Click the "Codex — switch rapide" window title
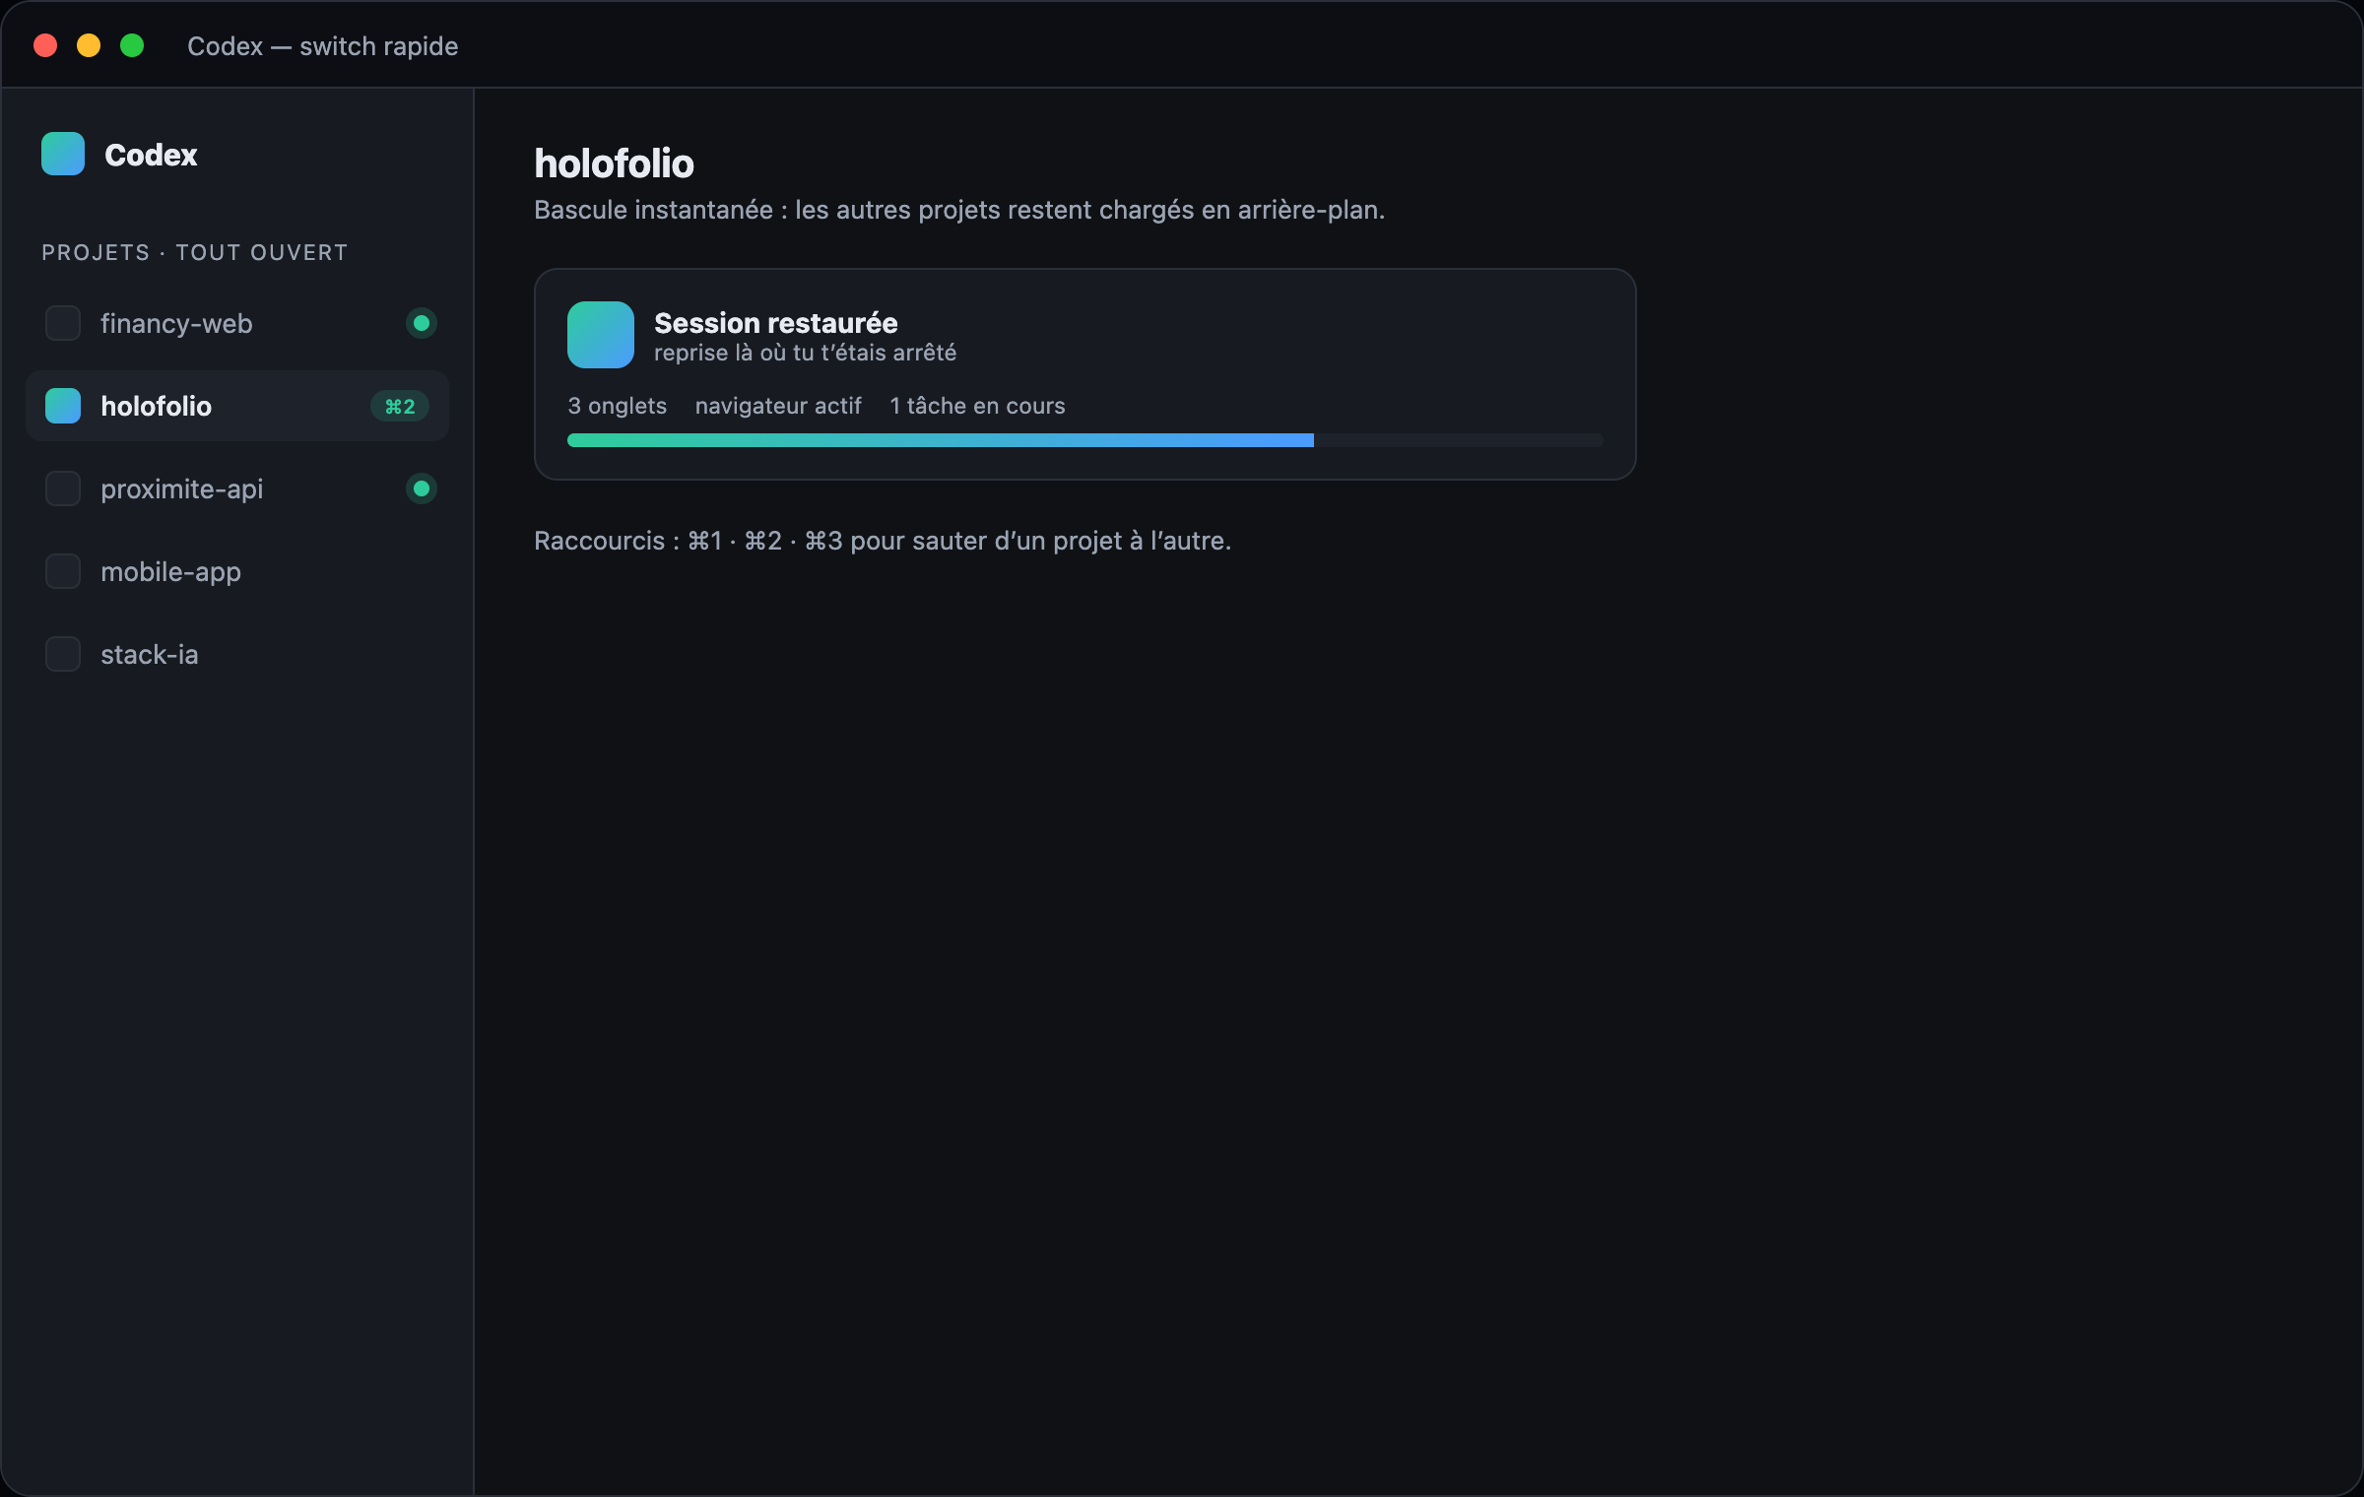This screenshot has height=1497, width=2364. 323,46
